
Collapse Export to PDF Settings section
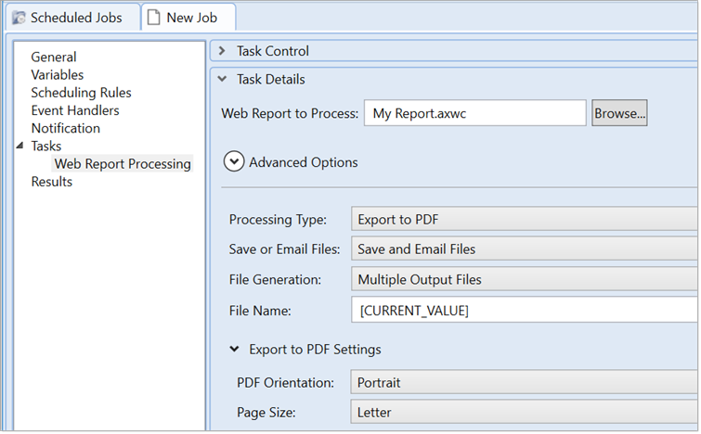[234, 350]
